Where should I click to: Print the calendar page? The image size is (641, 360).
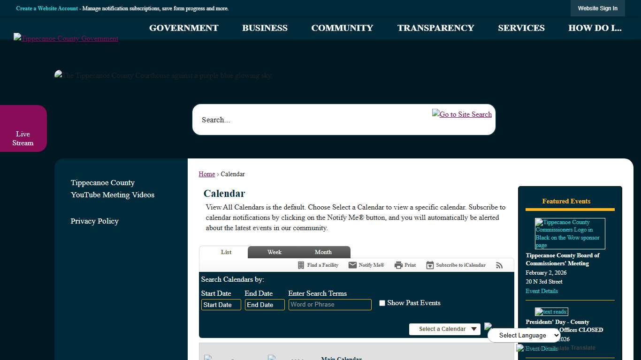pos(404,265)
